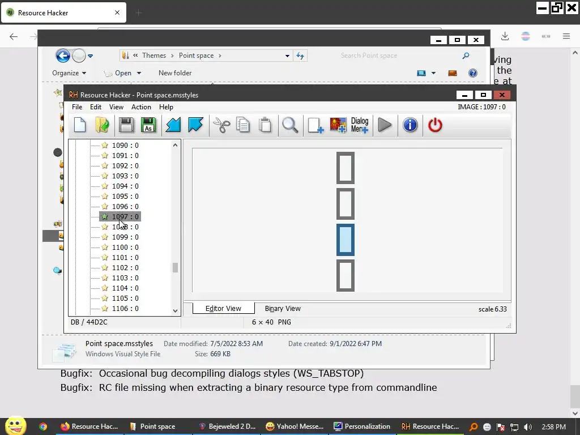Click the Find magnifying glass icon
Image resolution: width=580 pixels, height=435 pixels.
point(290,125)
